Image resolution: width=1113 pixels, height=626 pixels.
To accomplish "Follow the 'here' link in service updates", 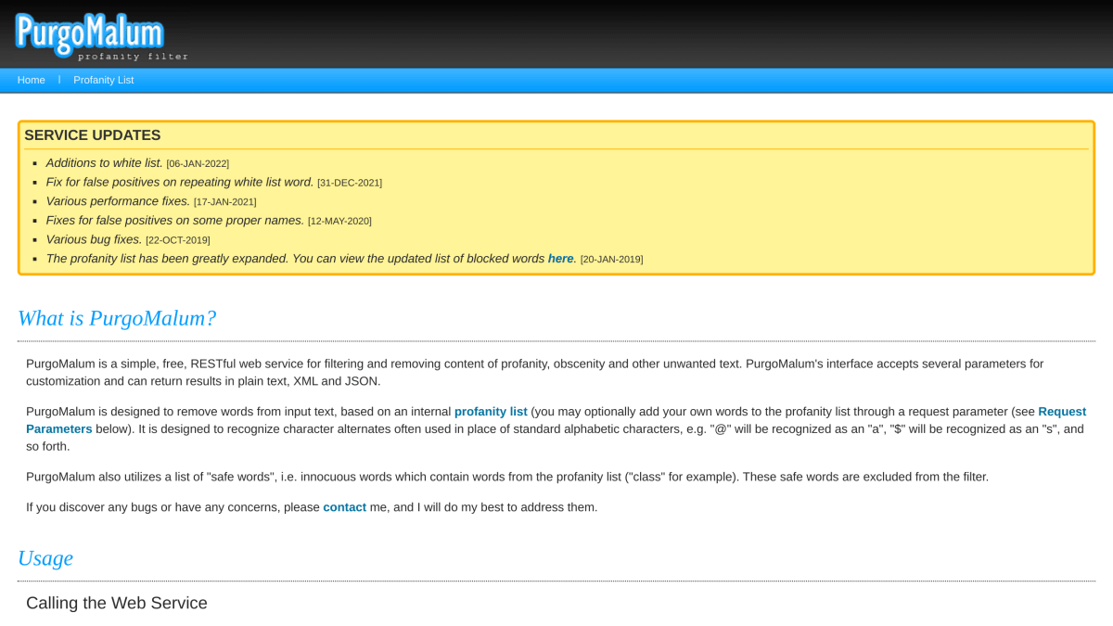I will click(560, 259).
